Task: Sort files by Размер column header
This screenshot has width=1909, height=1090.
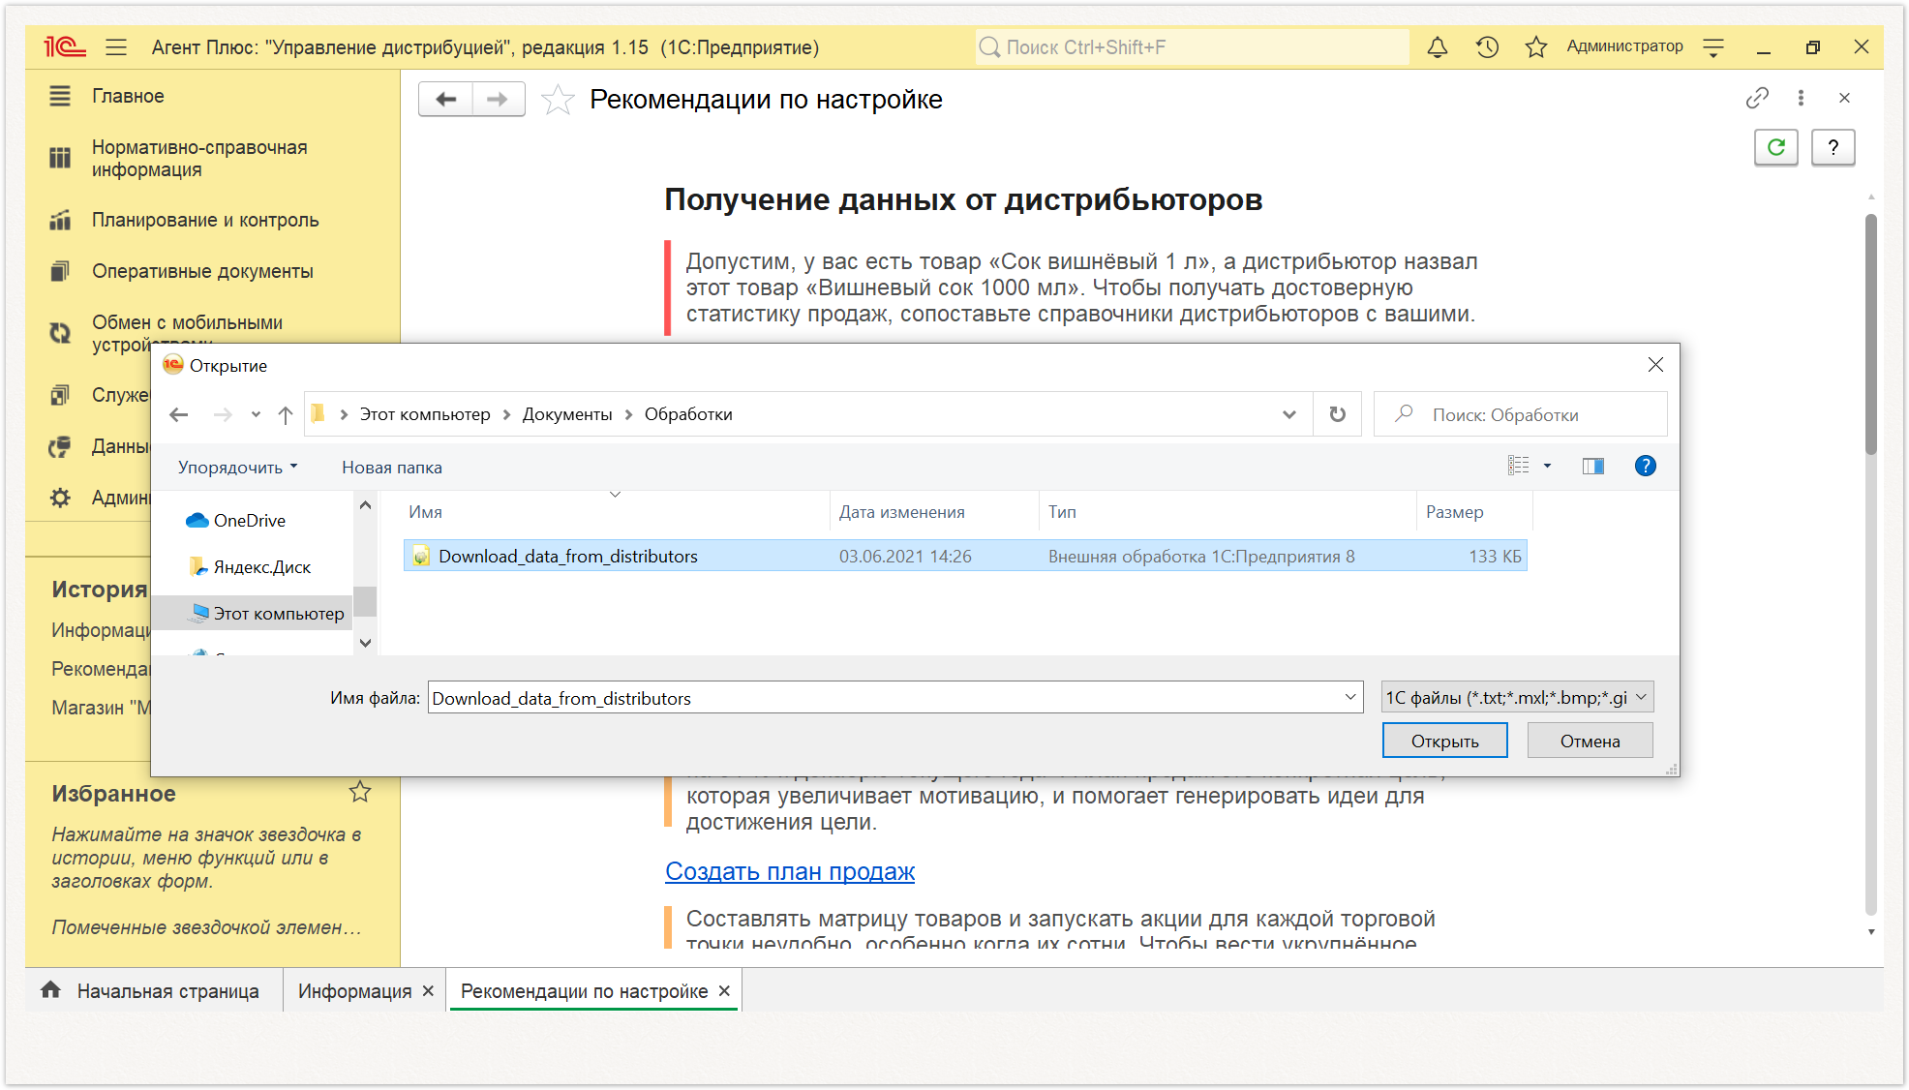Action: coord(1474,512)
